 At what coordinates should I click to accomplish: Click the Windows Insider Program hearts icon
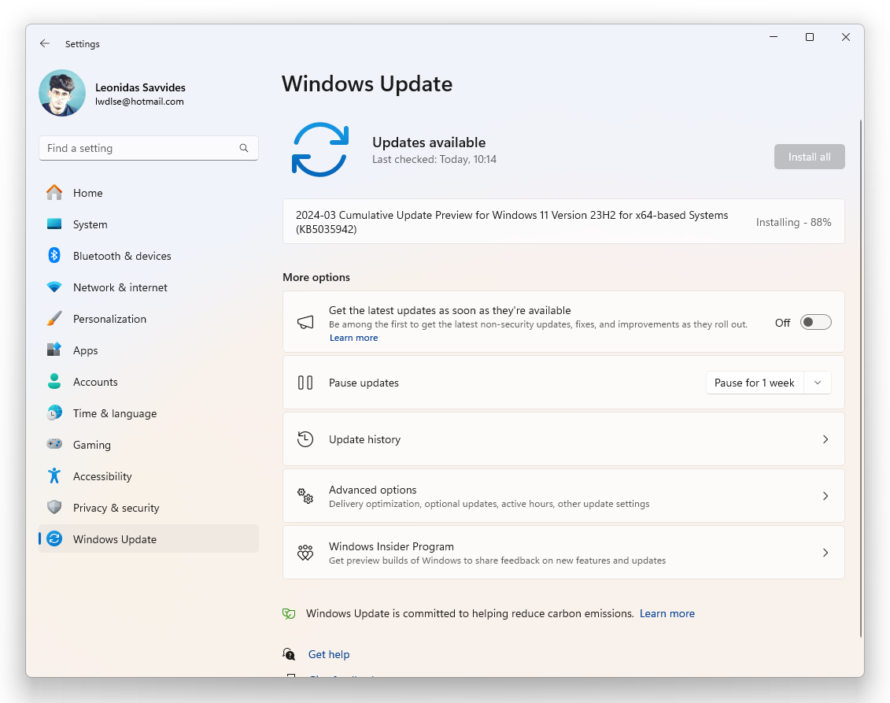pyautogui.click(x=305, y=553)
